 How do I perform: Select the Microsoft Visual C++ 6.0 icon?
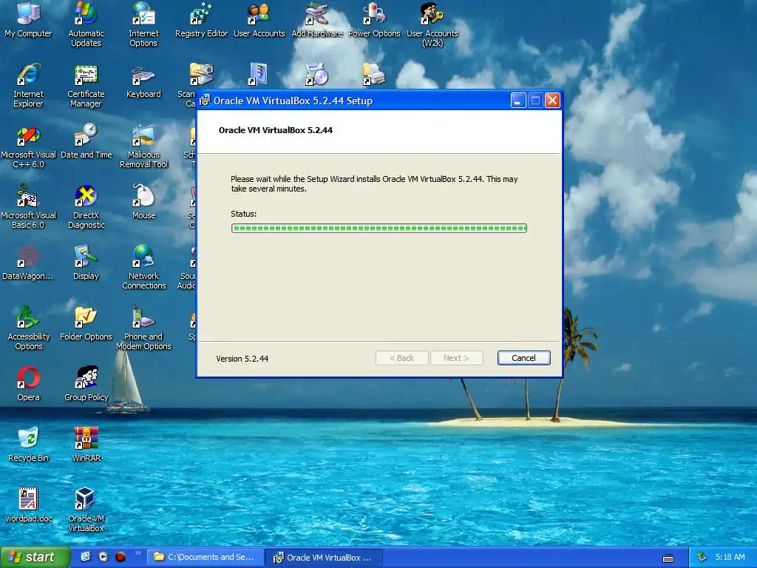(28, 146)
